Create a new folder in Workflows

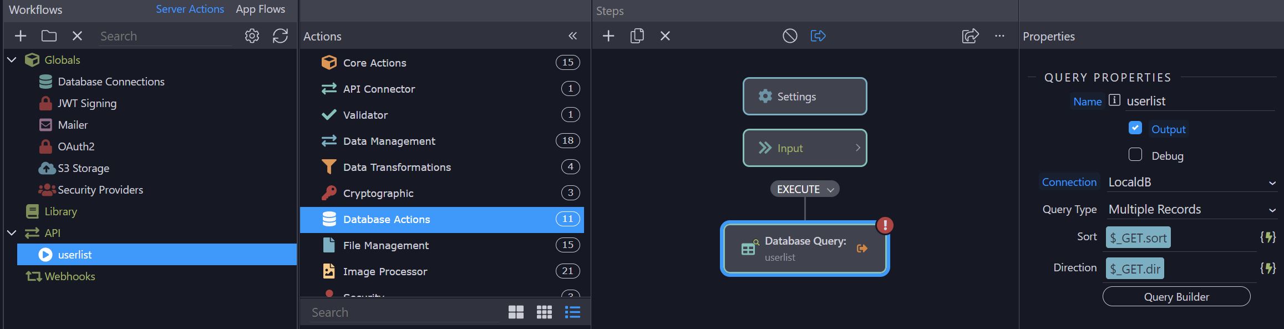pos(49,36)
